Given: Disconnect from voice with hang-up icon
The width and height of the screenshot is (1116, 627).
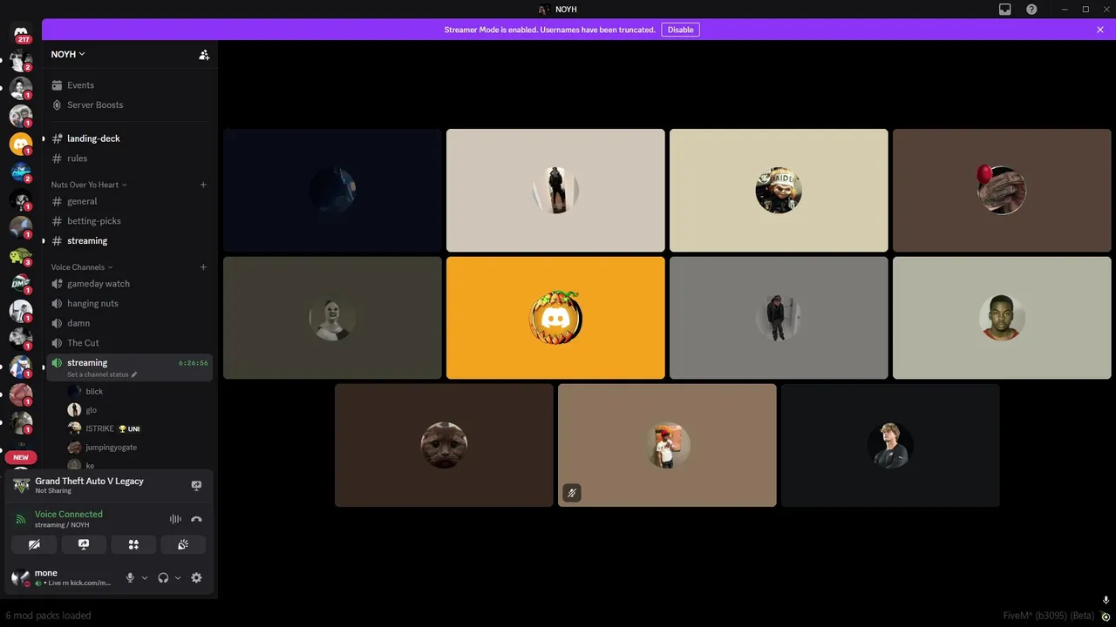Looking at the screenshot, I should tap(196, 519).
